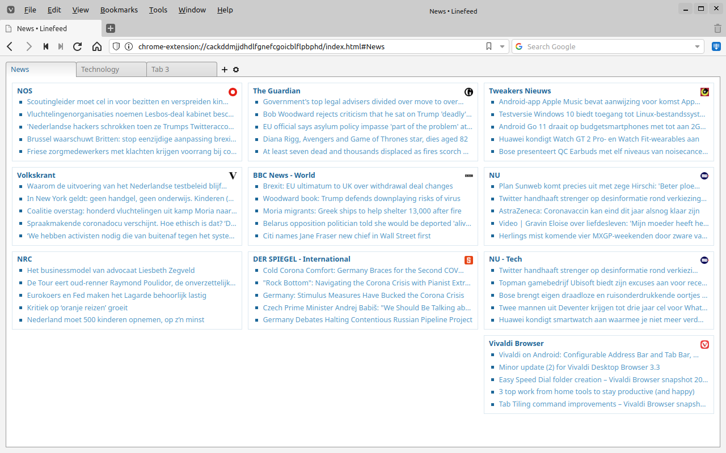Screen dimensions: 726x453
Task: Open 'Citi names Jane Fraser new chief' headline
Action: pyautogui.click(x=347, y=236)
